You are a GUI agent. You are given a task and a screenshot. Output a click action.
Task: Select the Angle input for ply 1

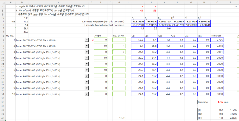click(101, 40)
